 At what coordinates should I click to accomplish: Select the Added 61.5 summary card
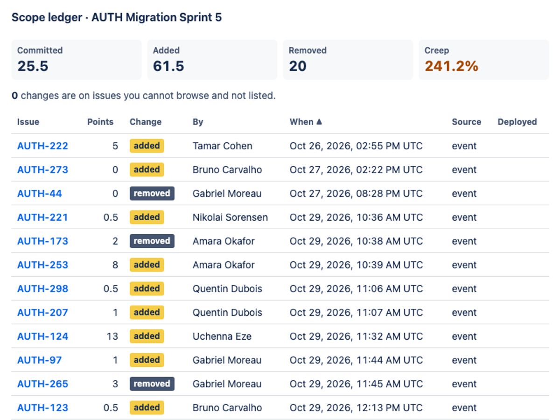click(x=212, y=60)
